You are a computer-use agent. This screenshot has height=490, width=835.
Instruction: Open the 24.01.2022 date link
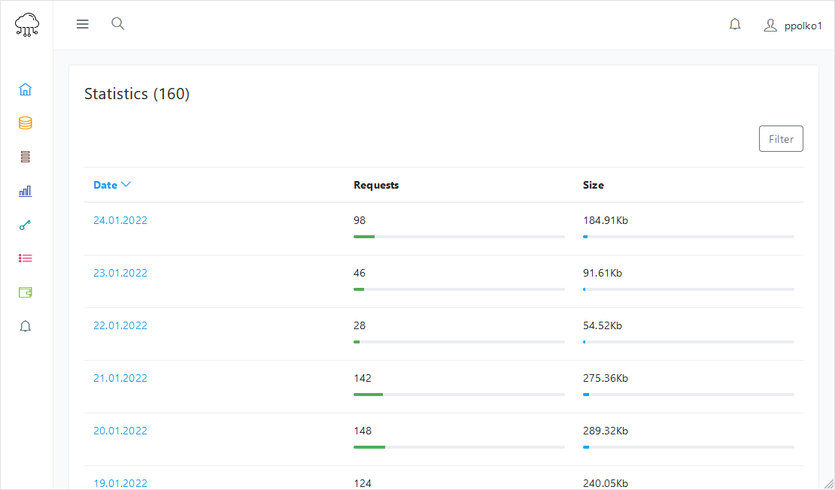click(x=120, y=220)
